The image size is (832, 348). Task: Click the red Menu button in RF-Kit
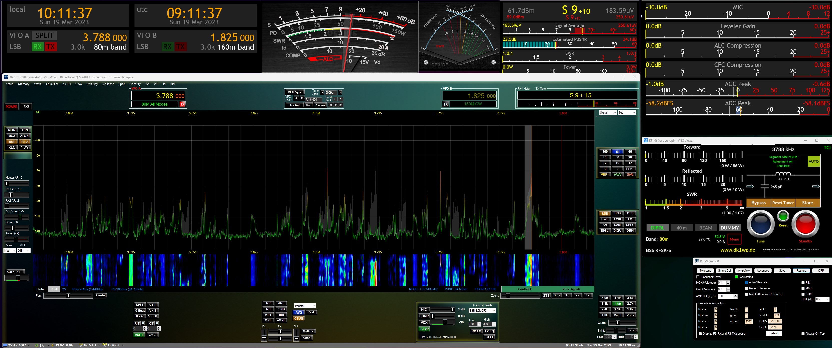[734, 239]
